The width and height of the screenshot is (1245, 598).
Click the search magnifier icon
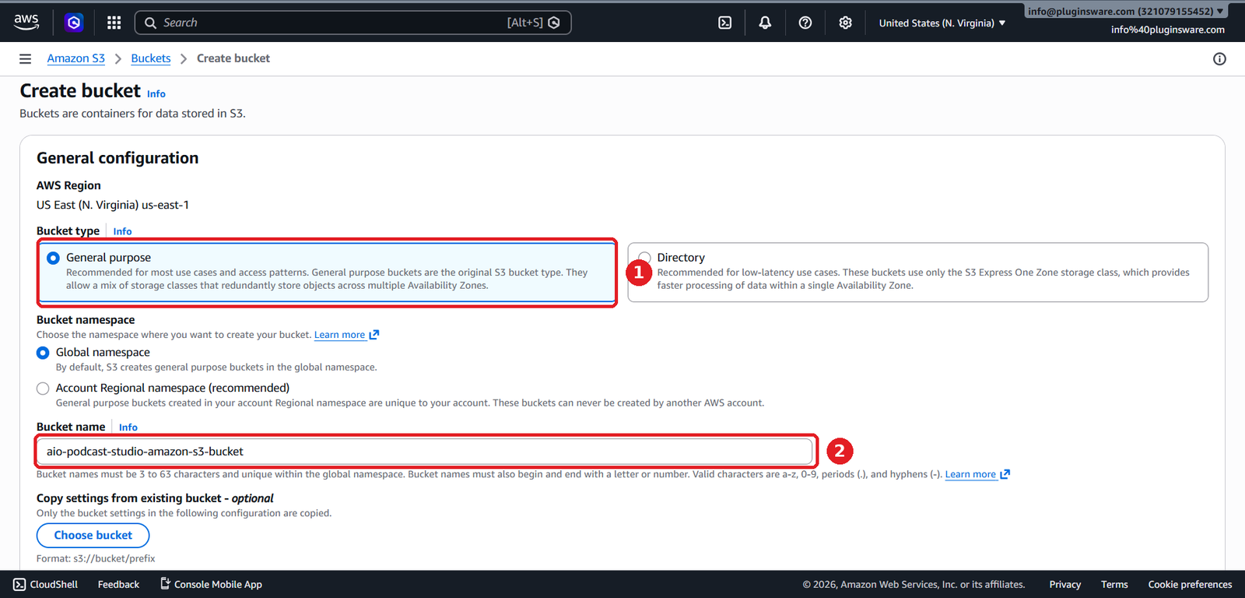(x=151, y=23)
